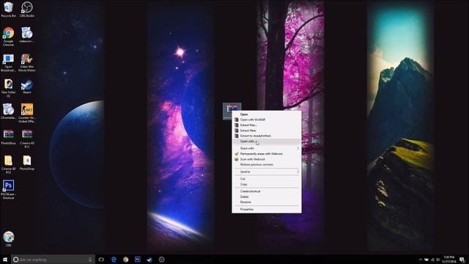
Task: Launch Google Chrome from the taskbar
Action: (125, 260)
